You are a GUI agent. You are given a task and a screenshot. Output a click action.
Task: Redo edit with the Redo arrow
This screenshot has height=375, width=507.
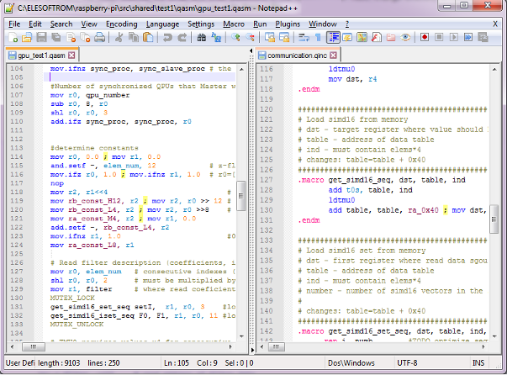click(182, 38)
